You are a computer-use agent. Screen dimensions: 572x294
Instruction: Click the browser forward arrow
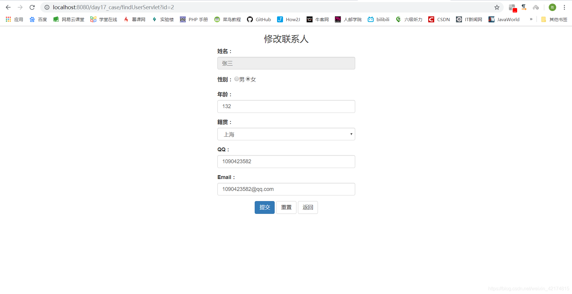pyautogui.click(x=20, y=7)
